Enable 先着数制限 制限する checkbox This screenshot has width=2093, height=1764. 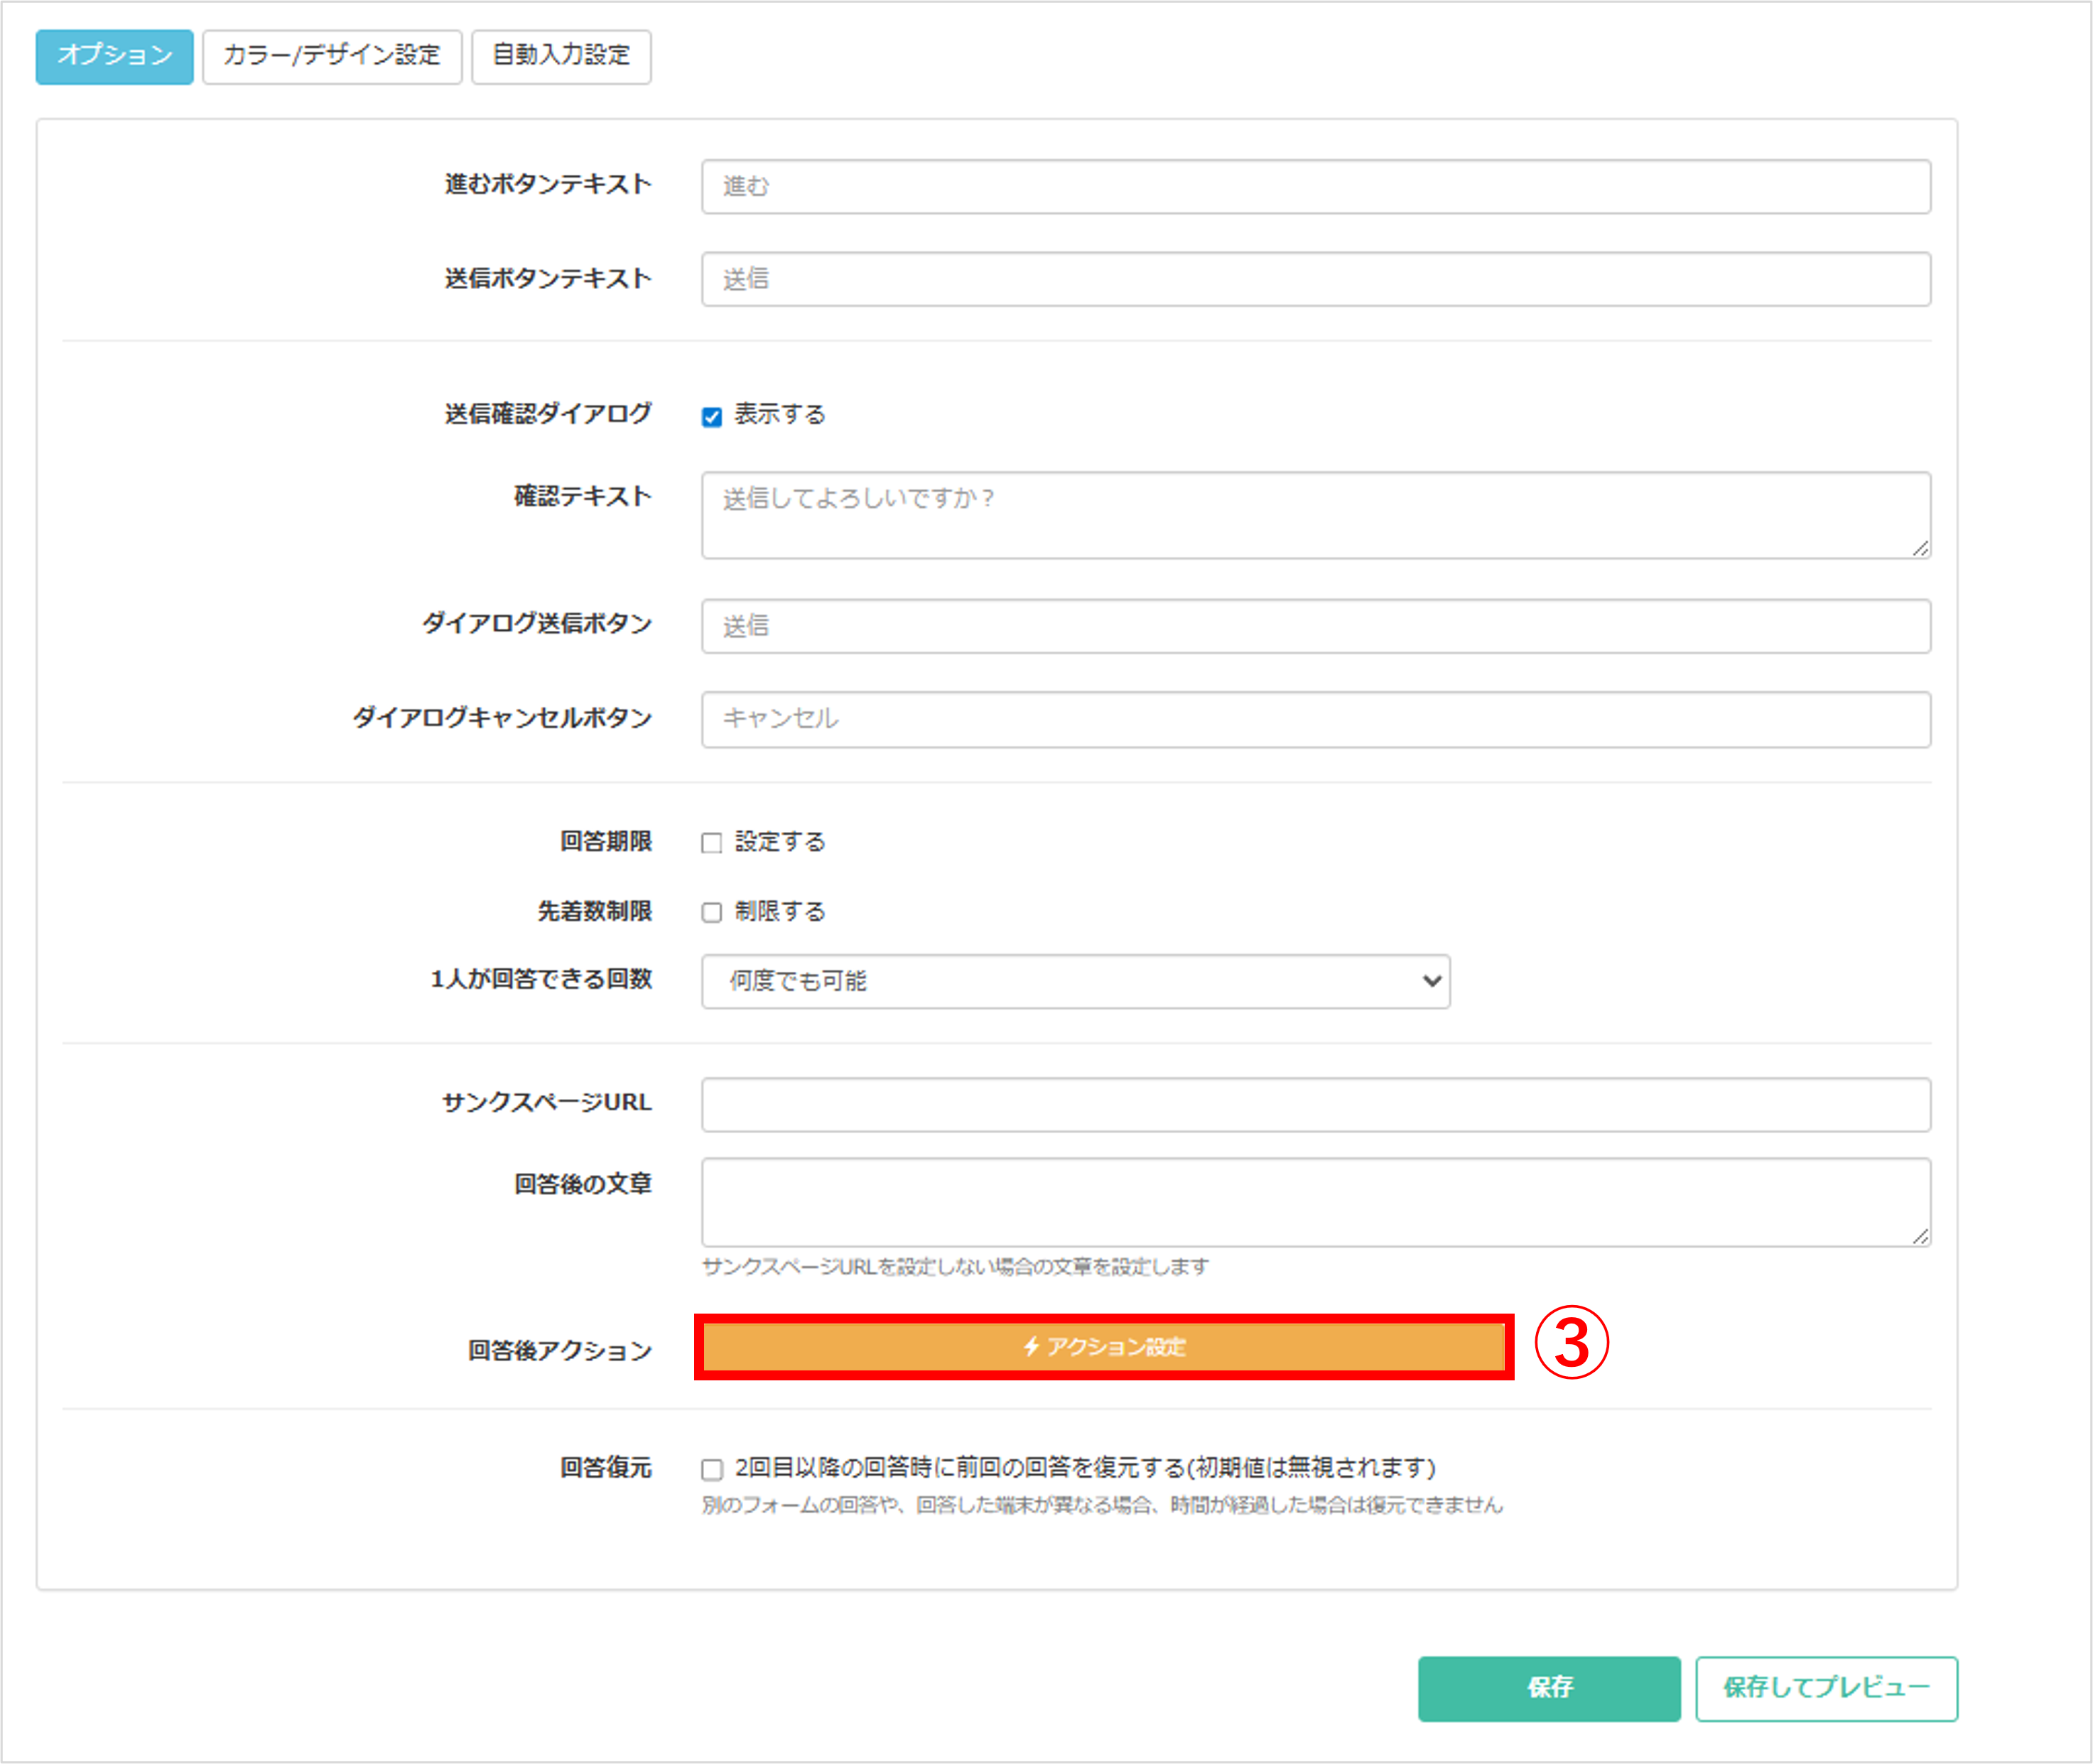tap(712, 912)
